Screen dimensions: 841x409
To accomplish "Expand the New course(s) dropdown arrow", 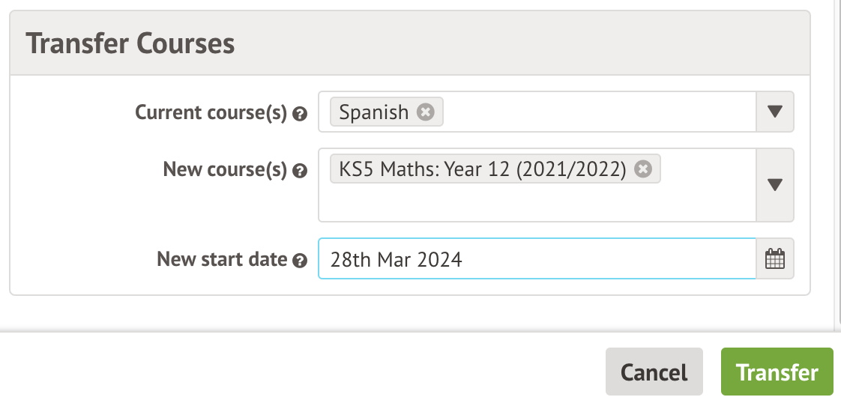I will [x=775, y=185].
